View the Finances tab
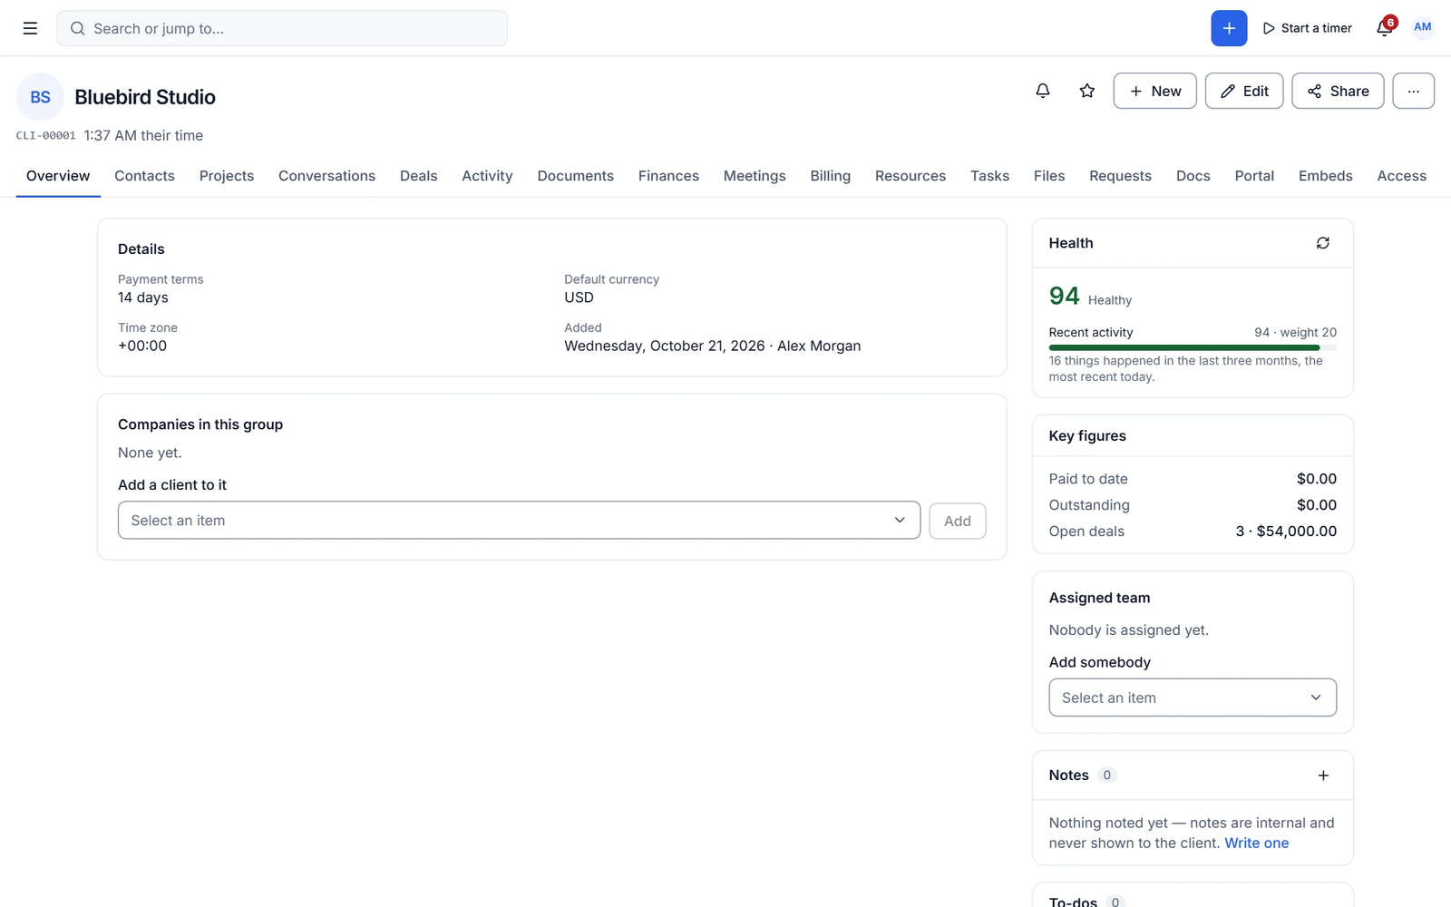 pyautogui.click(x=668, y=176)
